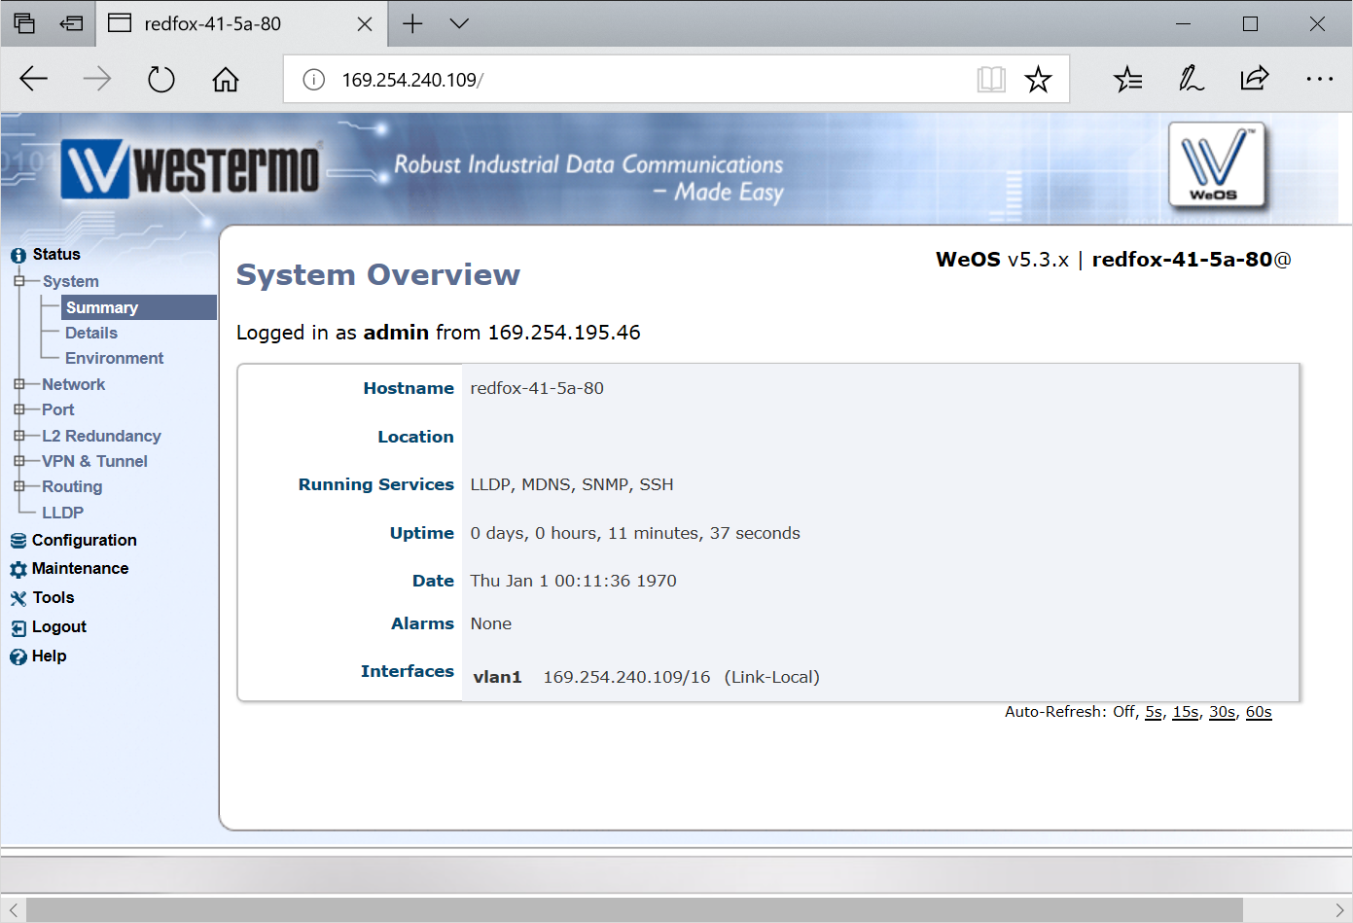Click the browser forward arrow
Image resolution: width=1353 pixels, height=923 pixels.
tap(97, 79)
